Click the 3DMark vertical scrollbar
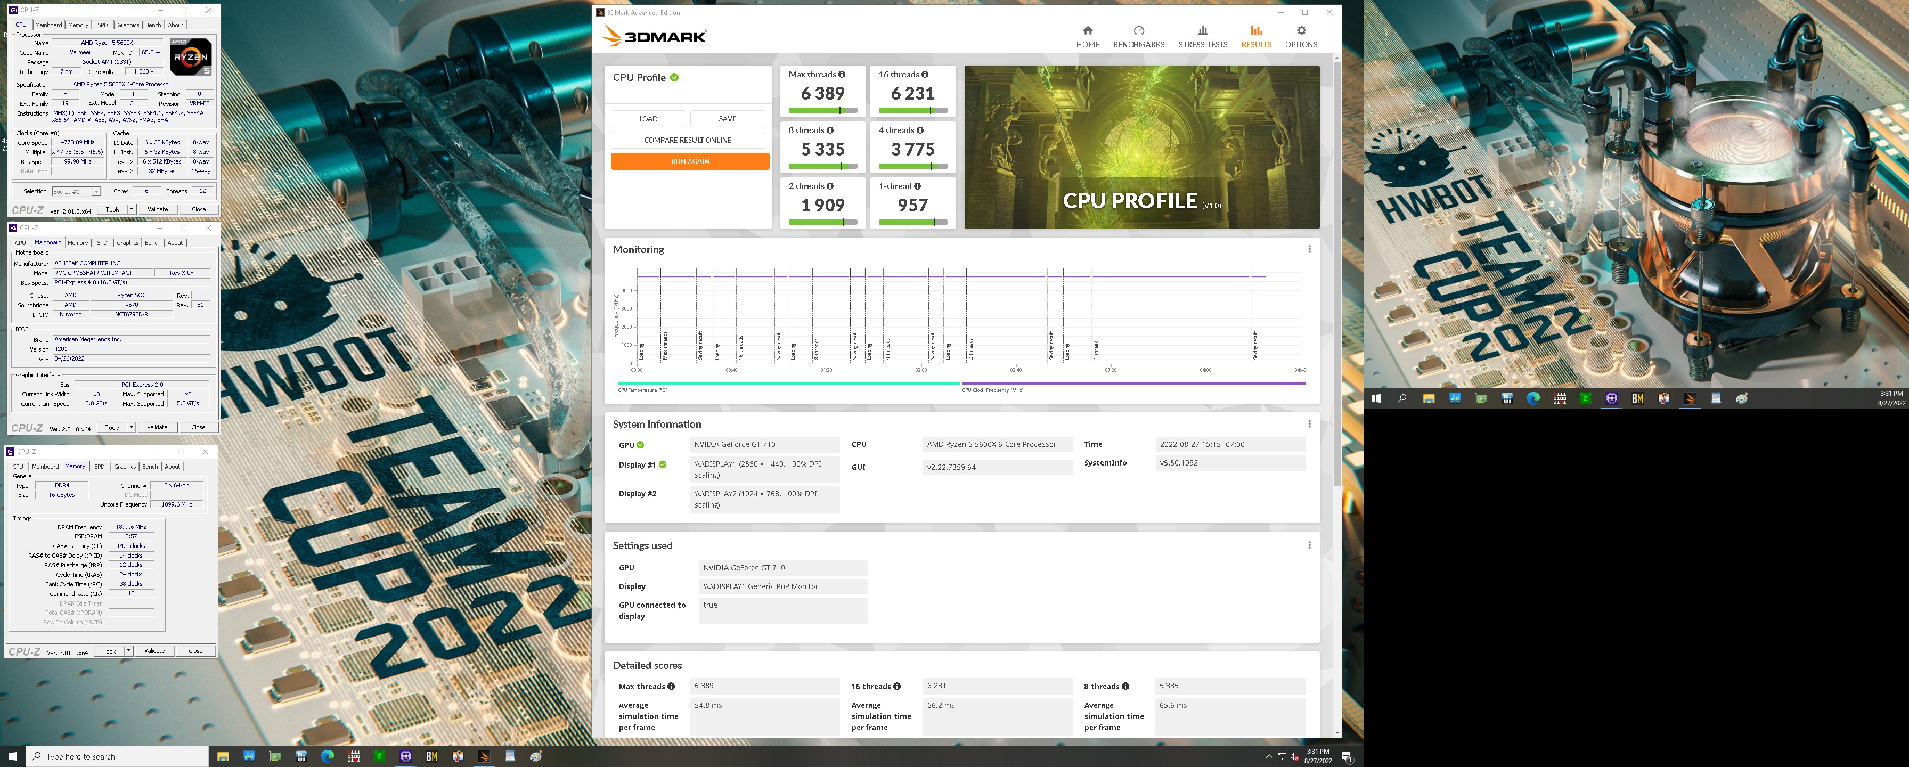 pyautogui.click(x=1337, y=274)
